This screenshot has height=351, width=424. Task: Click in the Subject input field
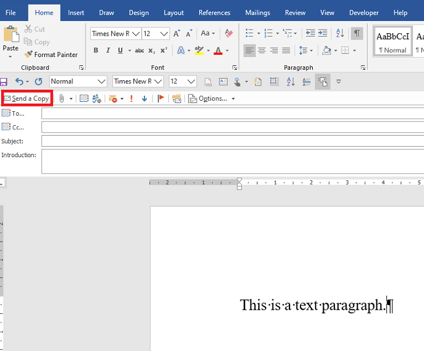point(232,141)
